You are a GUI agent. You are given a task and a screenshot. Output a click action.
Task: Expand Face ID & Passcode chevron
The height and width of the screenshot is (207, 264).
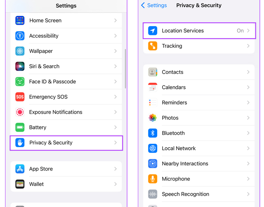115,82
